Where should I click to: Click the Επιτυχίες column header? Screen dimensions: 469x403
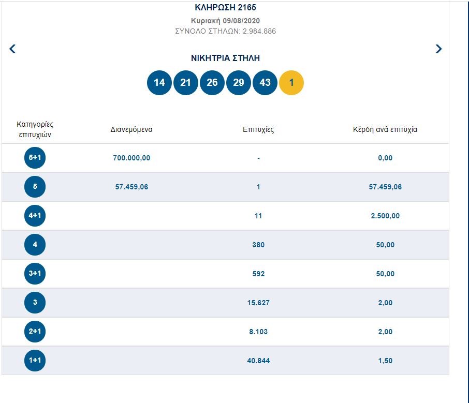click(x=258, y=129)
